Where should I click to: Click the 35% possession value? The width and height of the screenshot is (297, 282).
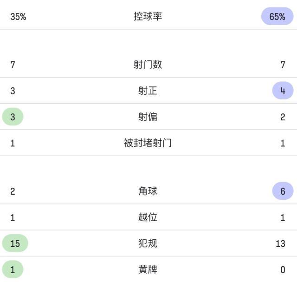click(x=18, y=17)
